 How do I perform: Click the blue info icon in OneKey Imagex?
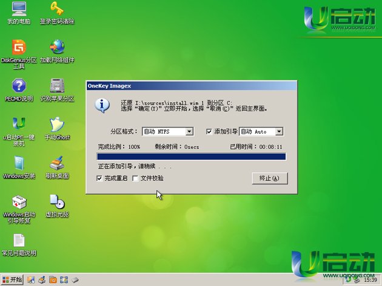(x=102, y=105)
